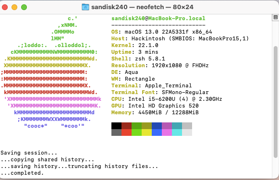The image size is (279, 180).
Task: Click the 'Kernel: 22.1.0' line
Action: 135,45
